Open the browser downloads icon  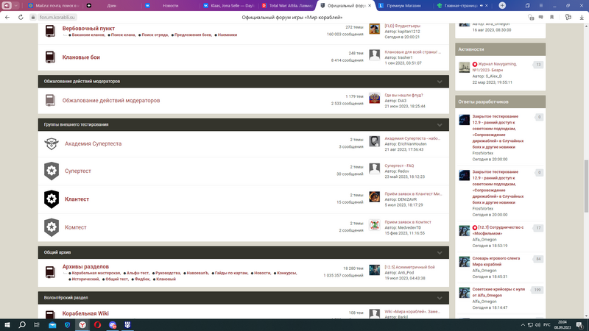click(x=582, y=17)
